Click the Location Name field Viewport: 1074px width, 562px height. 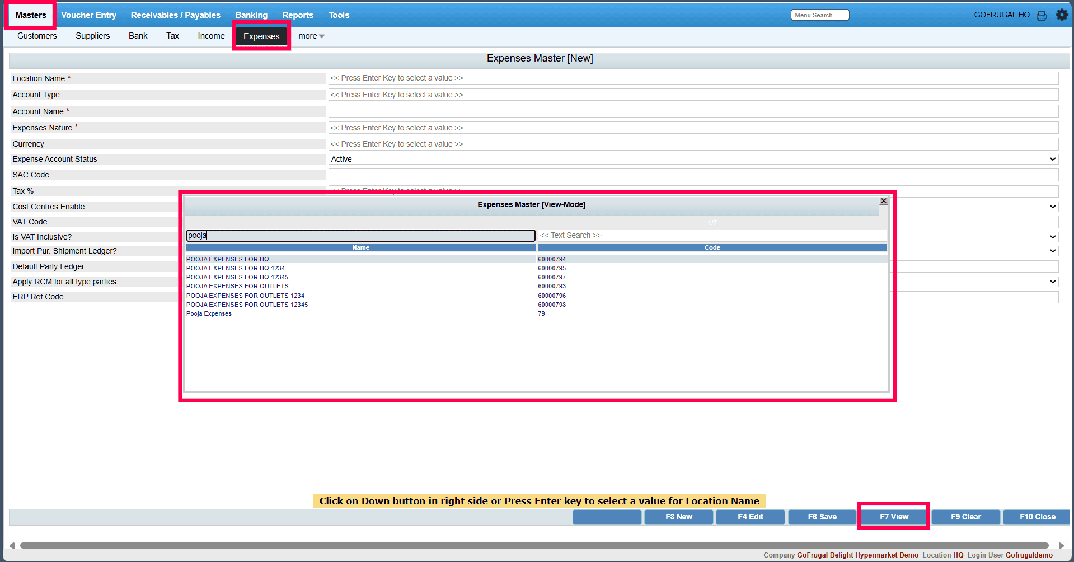point(693,78)
